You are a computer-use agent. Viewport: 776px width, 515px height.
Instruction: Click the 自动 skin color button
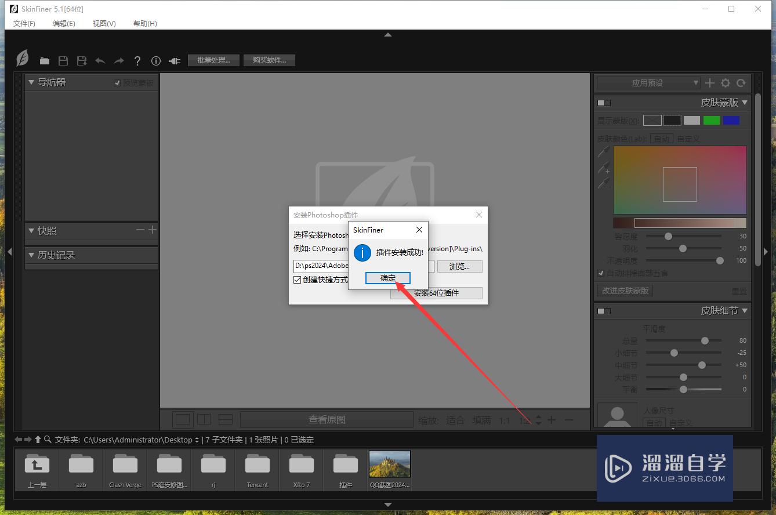coord(662,139)
